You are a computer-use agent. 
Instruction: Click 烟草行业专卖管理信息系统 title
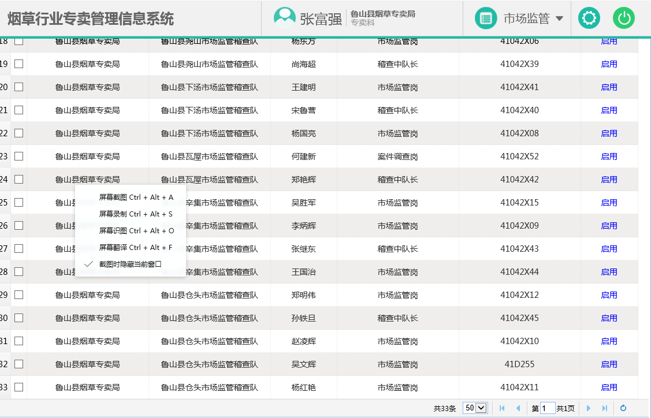(x=91, y=18)
